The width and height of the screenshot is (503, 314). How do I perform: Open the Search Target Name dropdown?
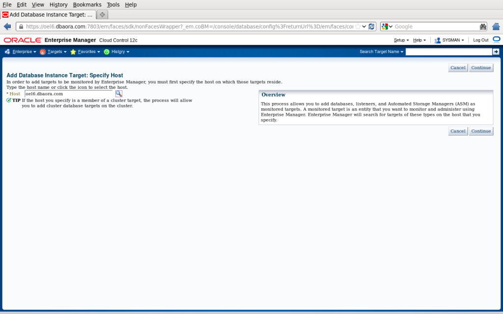tap(381, 52)
